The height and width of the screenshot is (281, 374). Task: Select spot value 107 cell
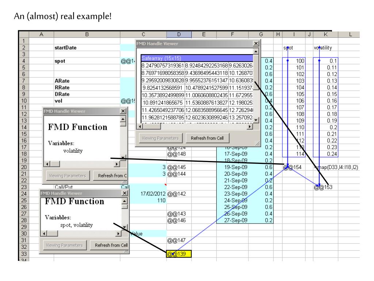pyautogui.click(x=294, y=108)
